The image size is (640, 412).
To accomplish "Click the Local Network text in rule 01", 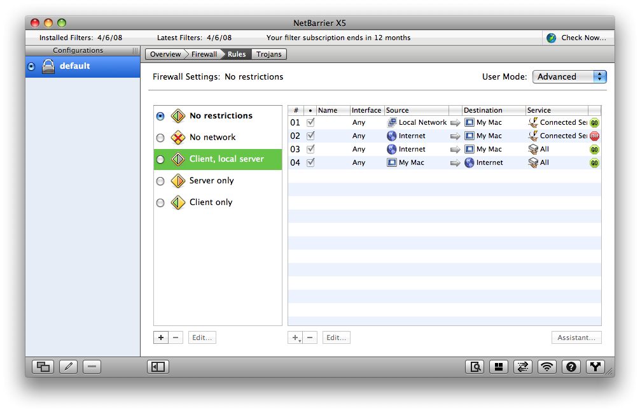I will [423, 122].
